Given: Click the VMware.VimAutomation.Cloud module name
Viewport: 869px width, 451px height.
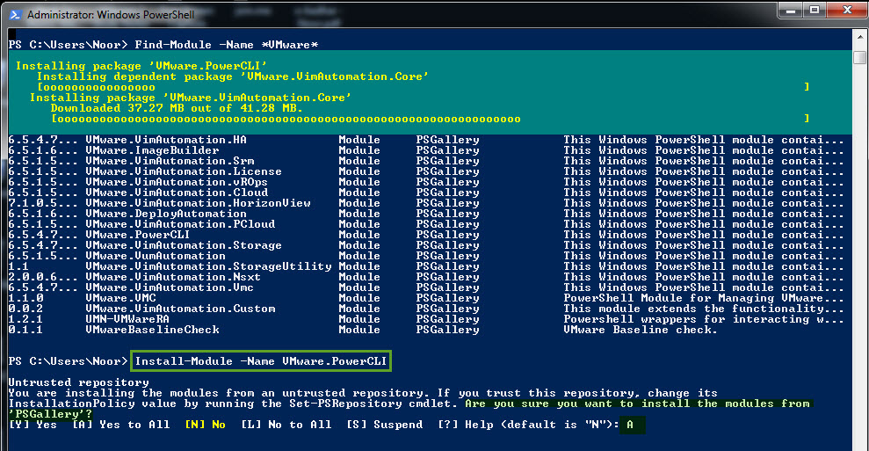Looking at the screenshot, I should [x=177, y=193].
